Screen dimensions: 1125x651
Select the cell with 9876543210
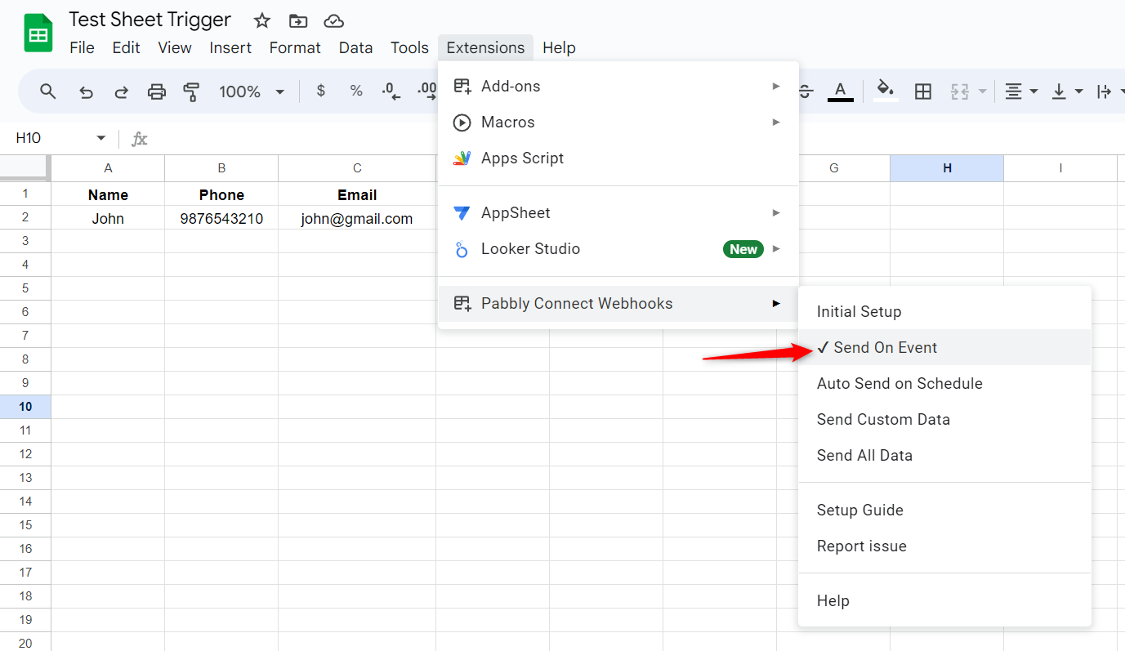[x=221, y=219]
